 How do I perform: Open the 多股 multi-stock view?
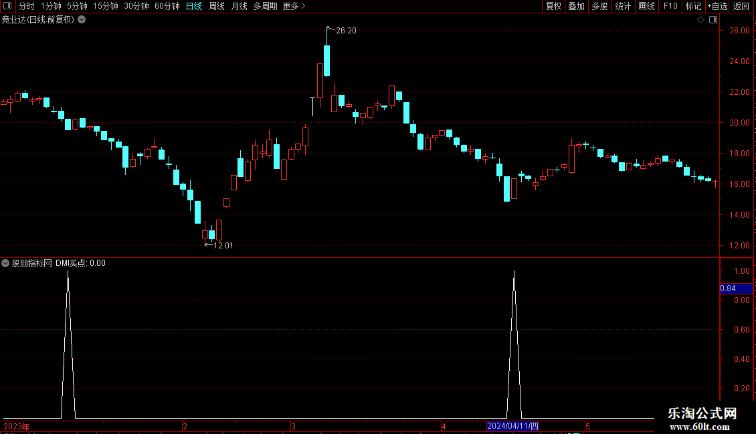600,6
